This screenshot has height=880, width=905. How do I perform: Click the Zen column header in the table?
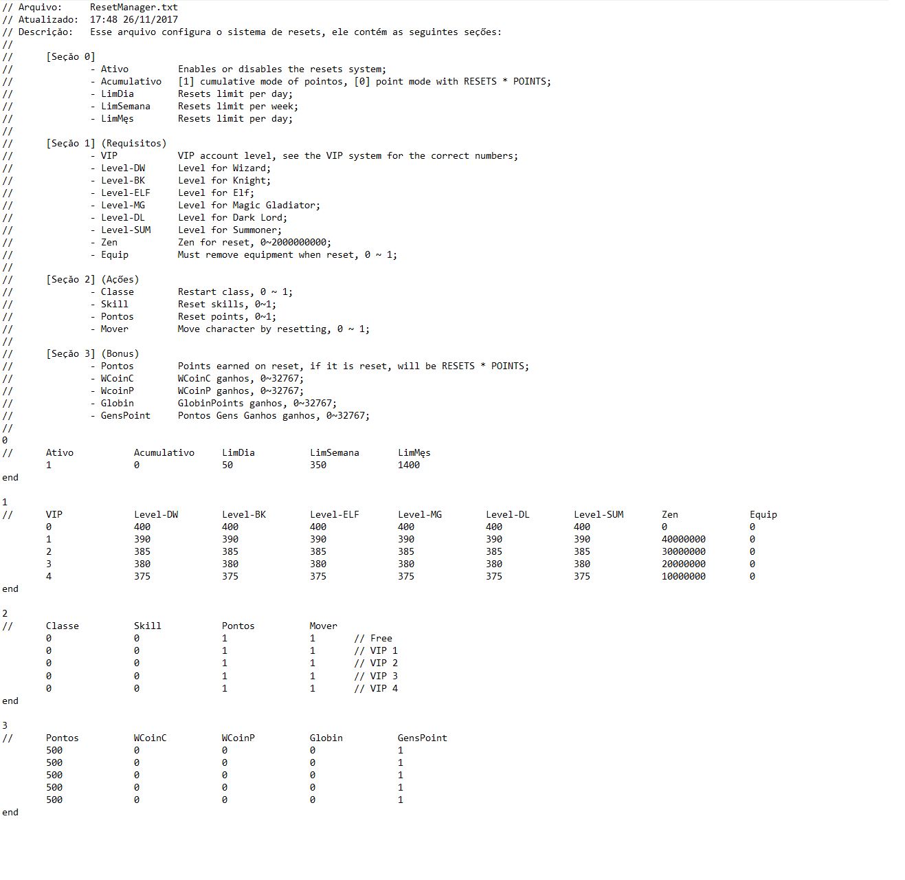click(x=670, y=515)
